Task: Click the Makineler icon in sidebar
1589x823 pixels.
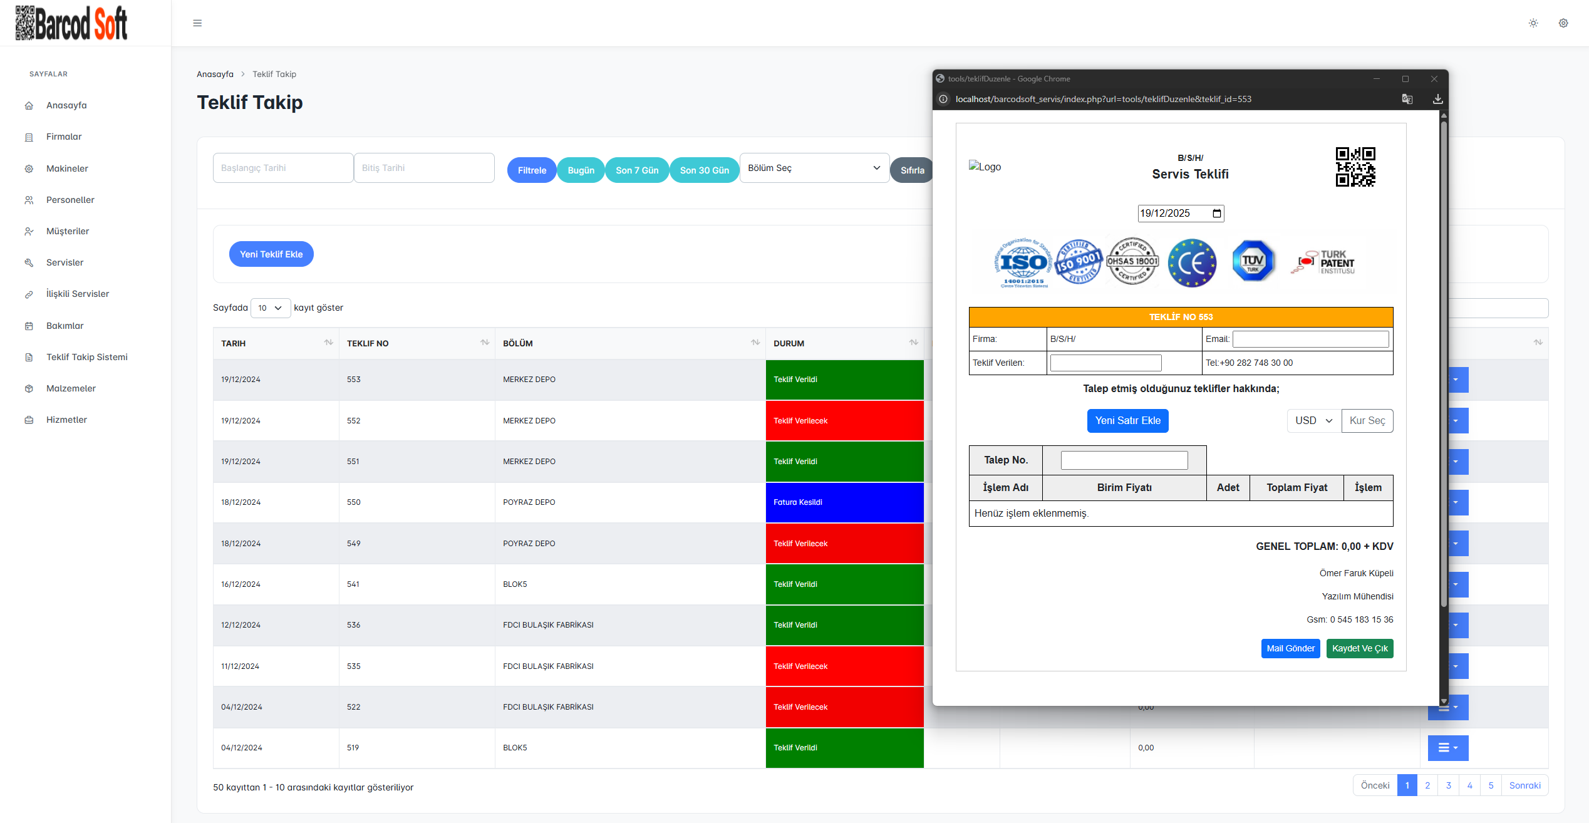Action: 29,168
